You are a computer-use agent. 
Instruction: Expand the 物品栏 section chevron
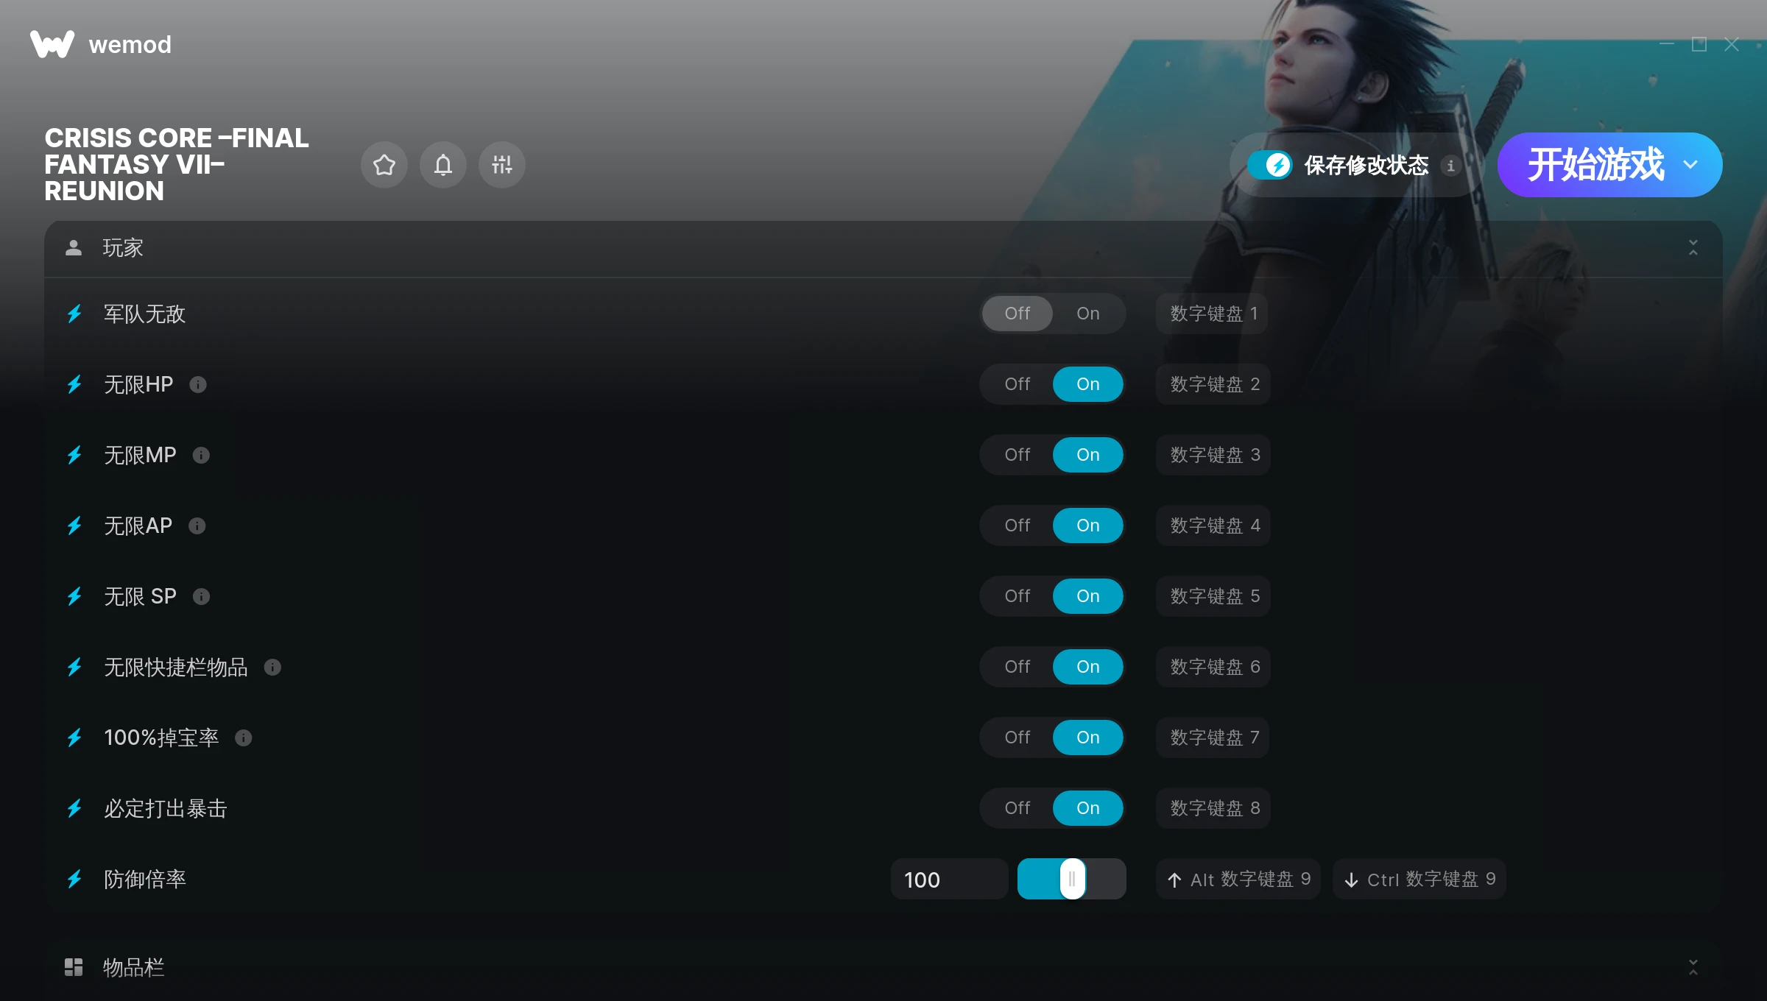tap(1693, 967)
